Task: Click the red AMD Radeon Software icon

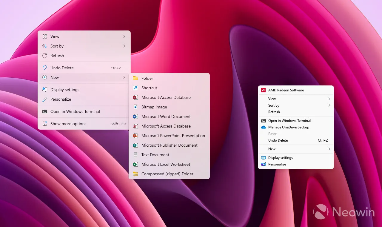Action: 263,90
